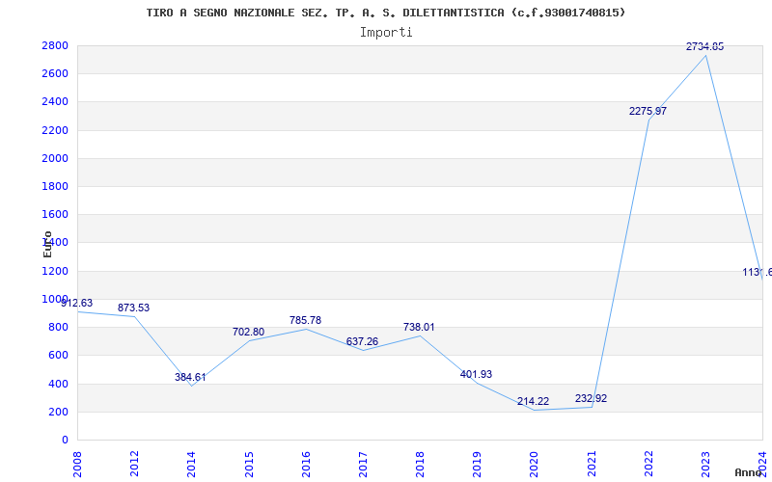Viewport: 772px width, 482px height.
Task: Click the 702.80 data label
Action: (248, 332)
